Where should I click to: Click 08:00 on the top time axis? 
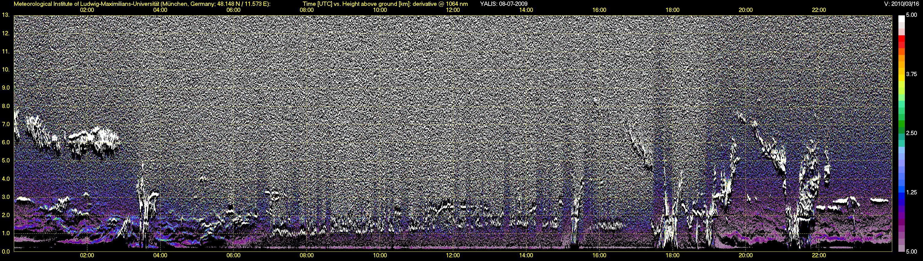click(307, 10)
